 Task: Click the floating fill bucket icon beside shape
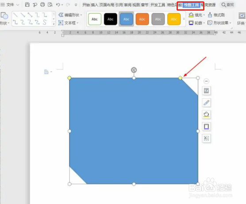pos(206,114)
